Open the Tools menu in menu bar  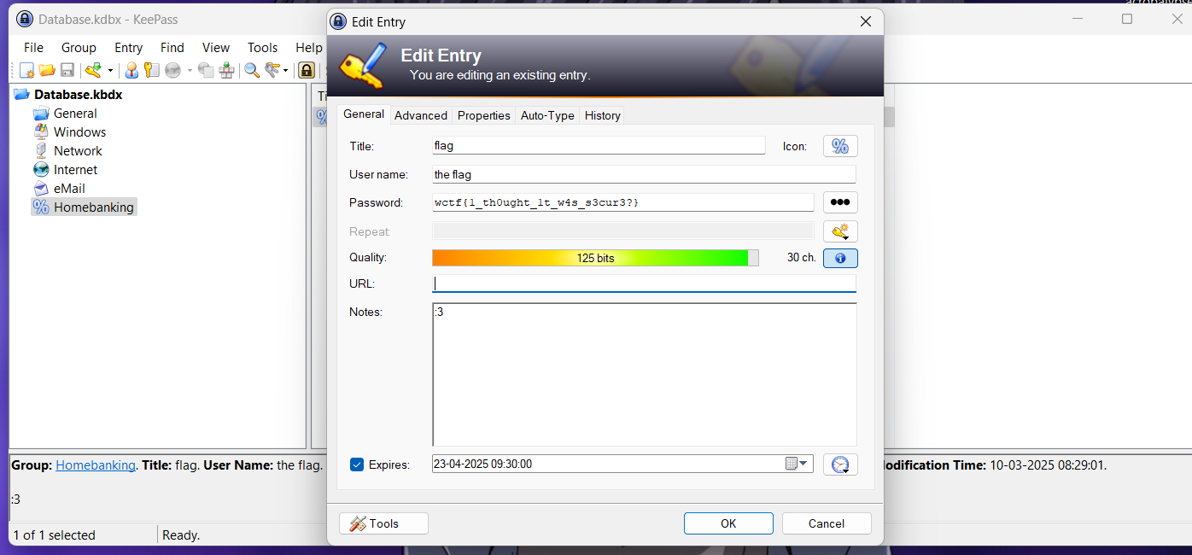pyautogui.click(x=263, y=48)
